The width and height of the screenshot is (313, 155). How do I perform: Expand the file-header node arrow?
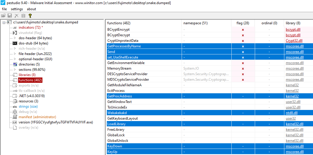click(x=15, y=54)
